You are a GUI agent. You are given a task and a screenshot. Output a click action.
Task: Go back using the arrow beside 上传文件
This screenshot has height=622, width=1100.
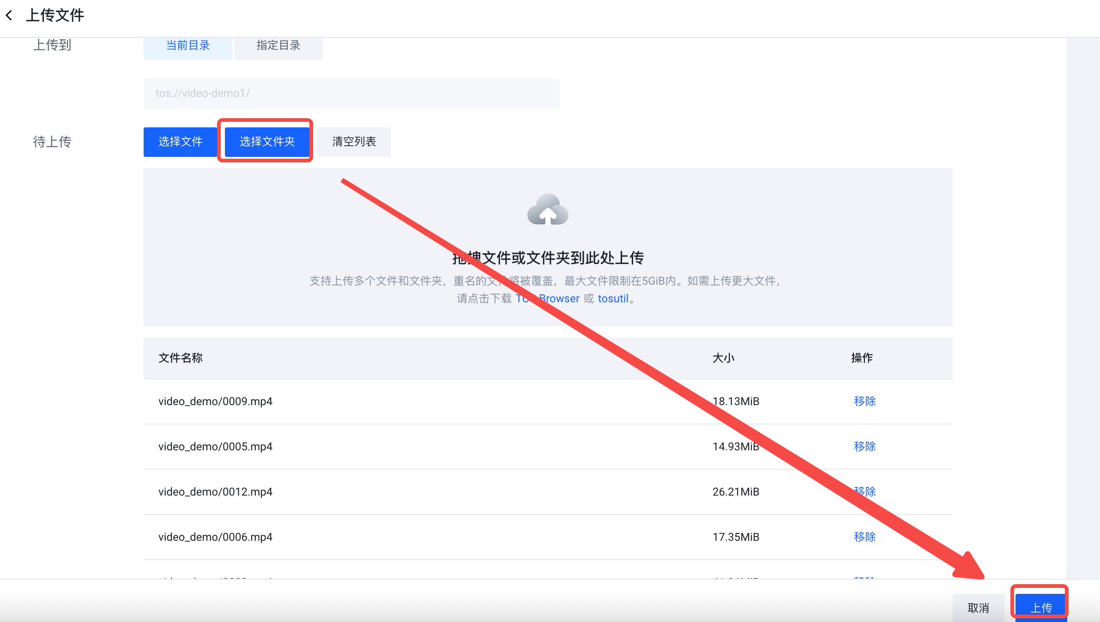9,16
